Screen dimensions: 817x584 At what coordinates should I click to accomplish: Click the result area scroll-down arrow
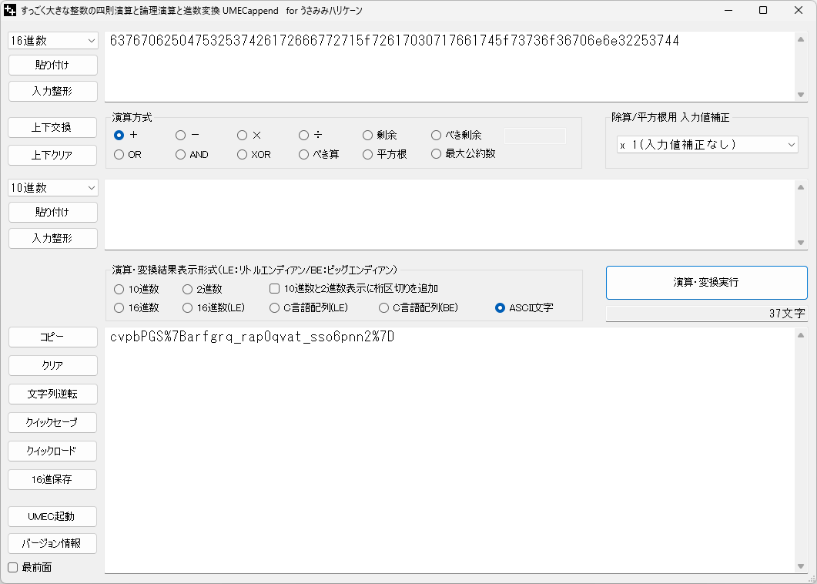[x=801, y=566]
